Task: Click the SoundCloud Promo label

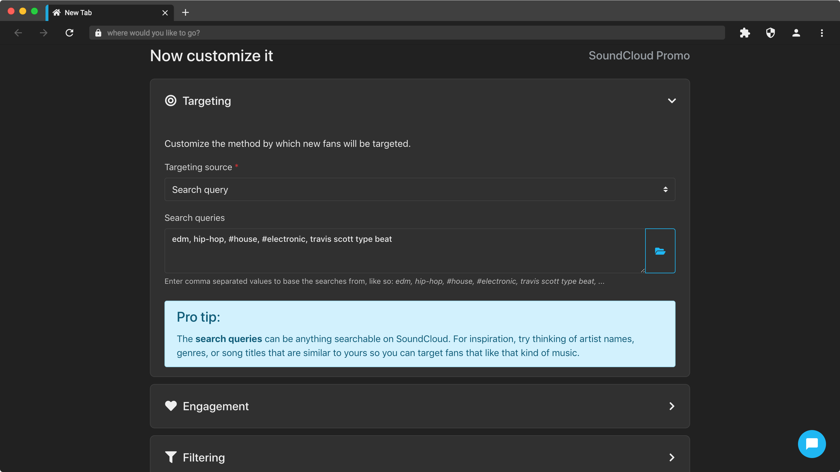Action: click(639, 56)
